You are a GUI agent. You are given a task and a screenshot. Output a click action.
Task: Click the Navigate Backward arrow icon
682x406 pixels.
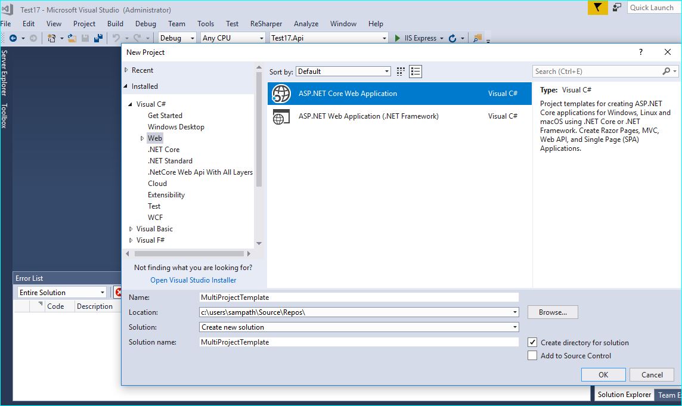[x=14, y=38]
